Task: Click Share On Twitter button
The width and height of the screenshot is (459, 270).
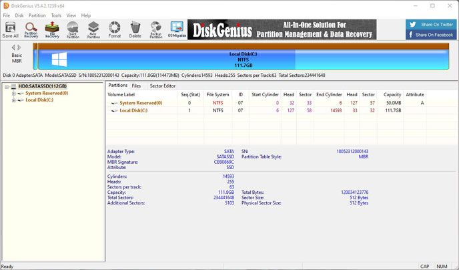Action: [x=432, y=23]
